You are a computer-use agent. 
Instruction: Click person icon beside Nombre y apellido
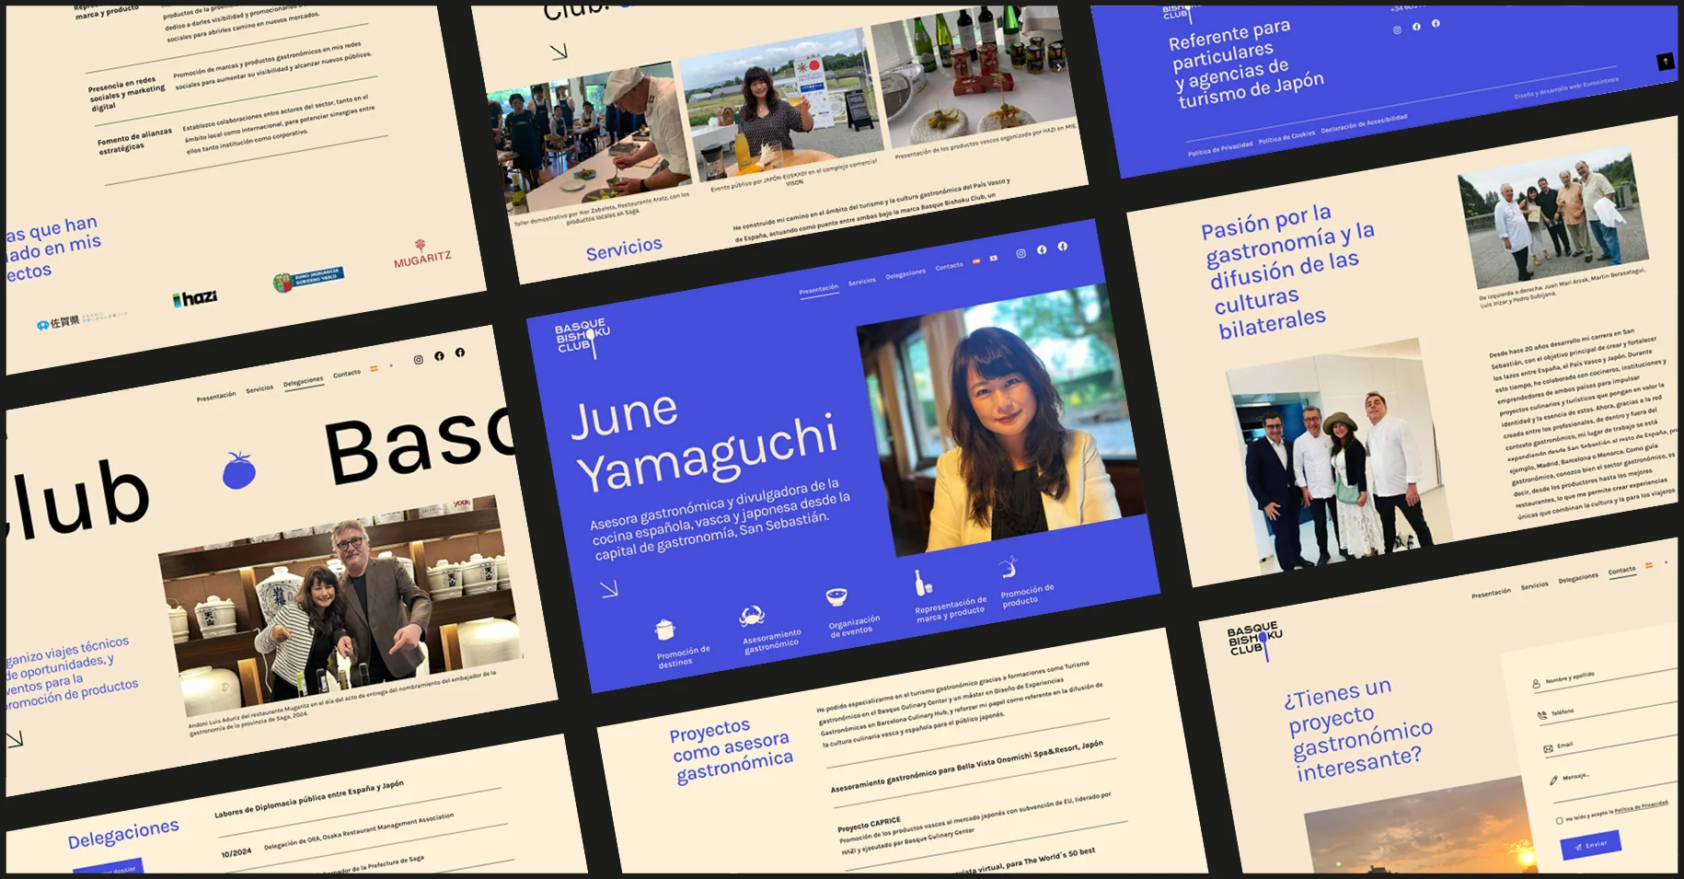(1536, 684)
